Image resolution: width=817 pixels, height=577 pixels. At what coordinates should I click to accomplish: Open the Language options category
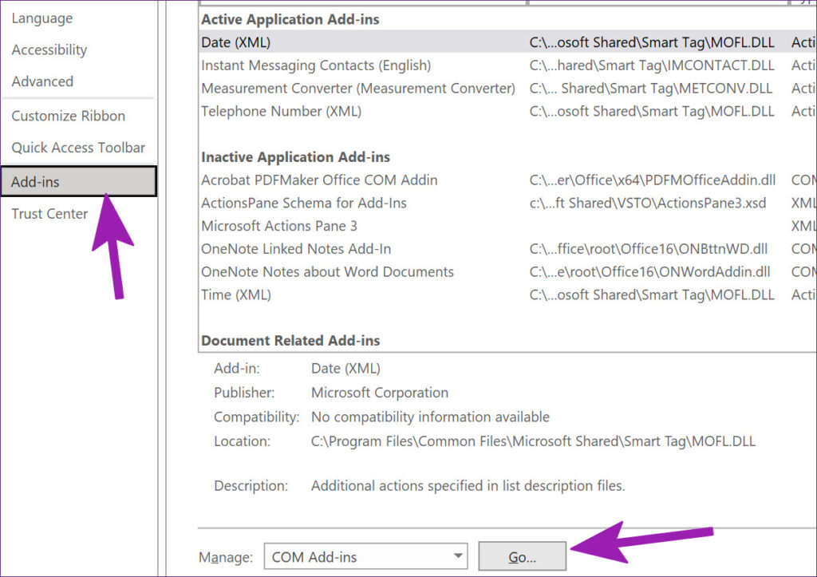(x=42, y=18)
